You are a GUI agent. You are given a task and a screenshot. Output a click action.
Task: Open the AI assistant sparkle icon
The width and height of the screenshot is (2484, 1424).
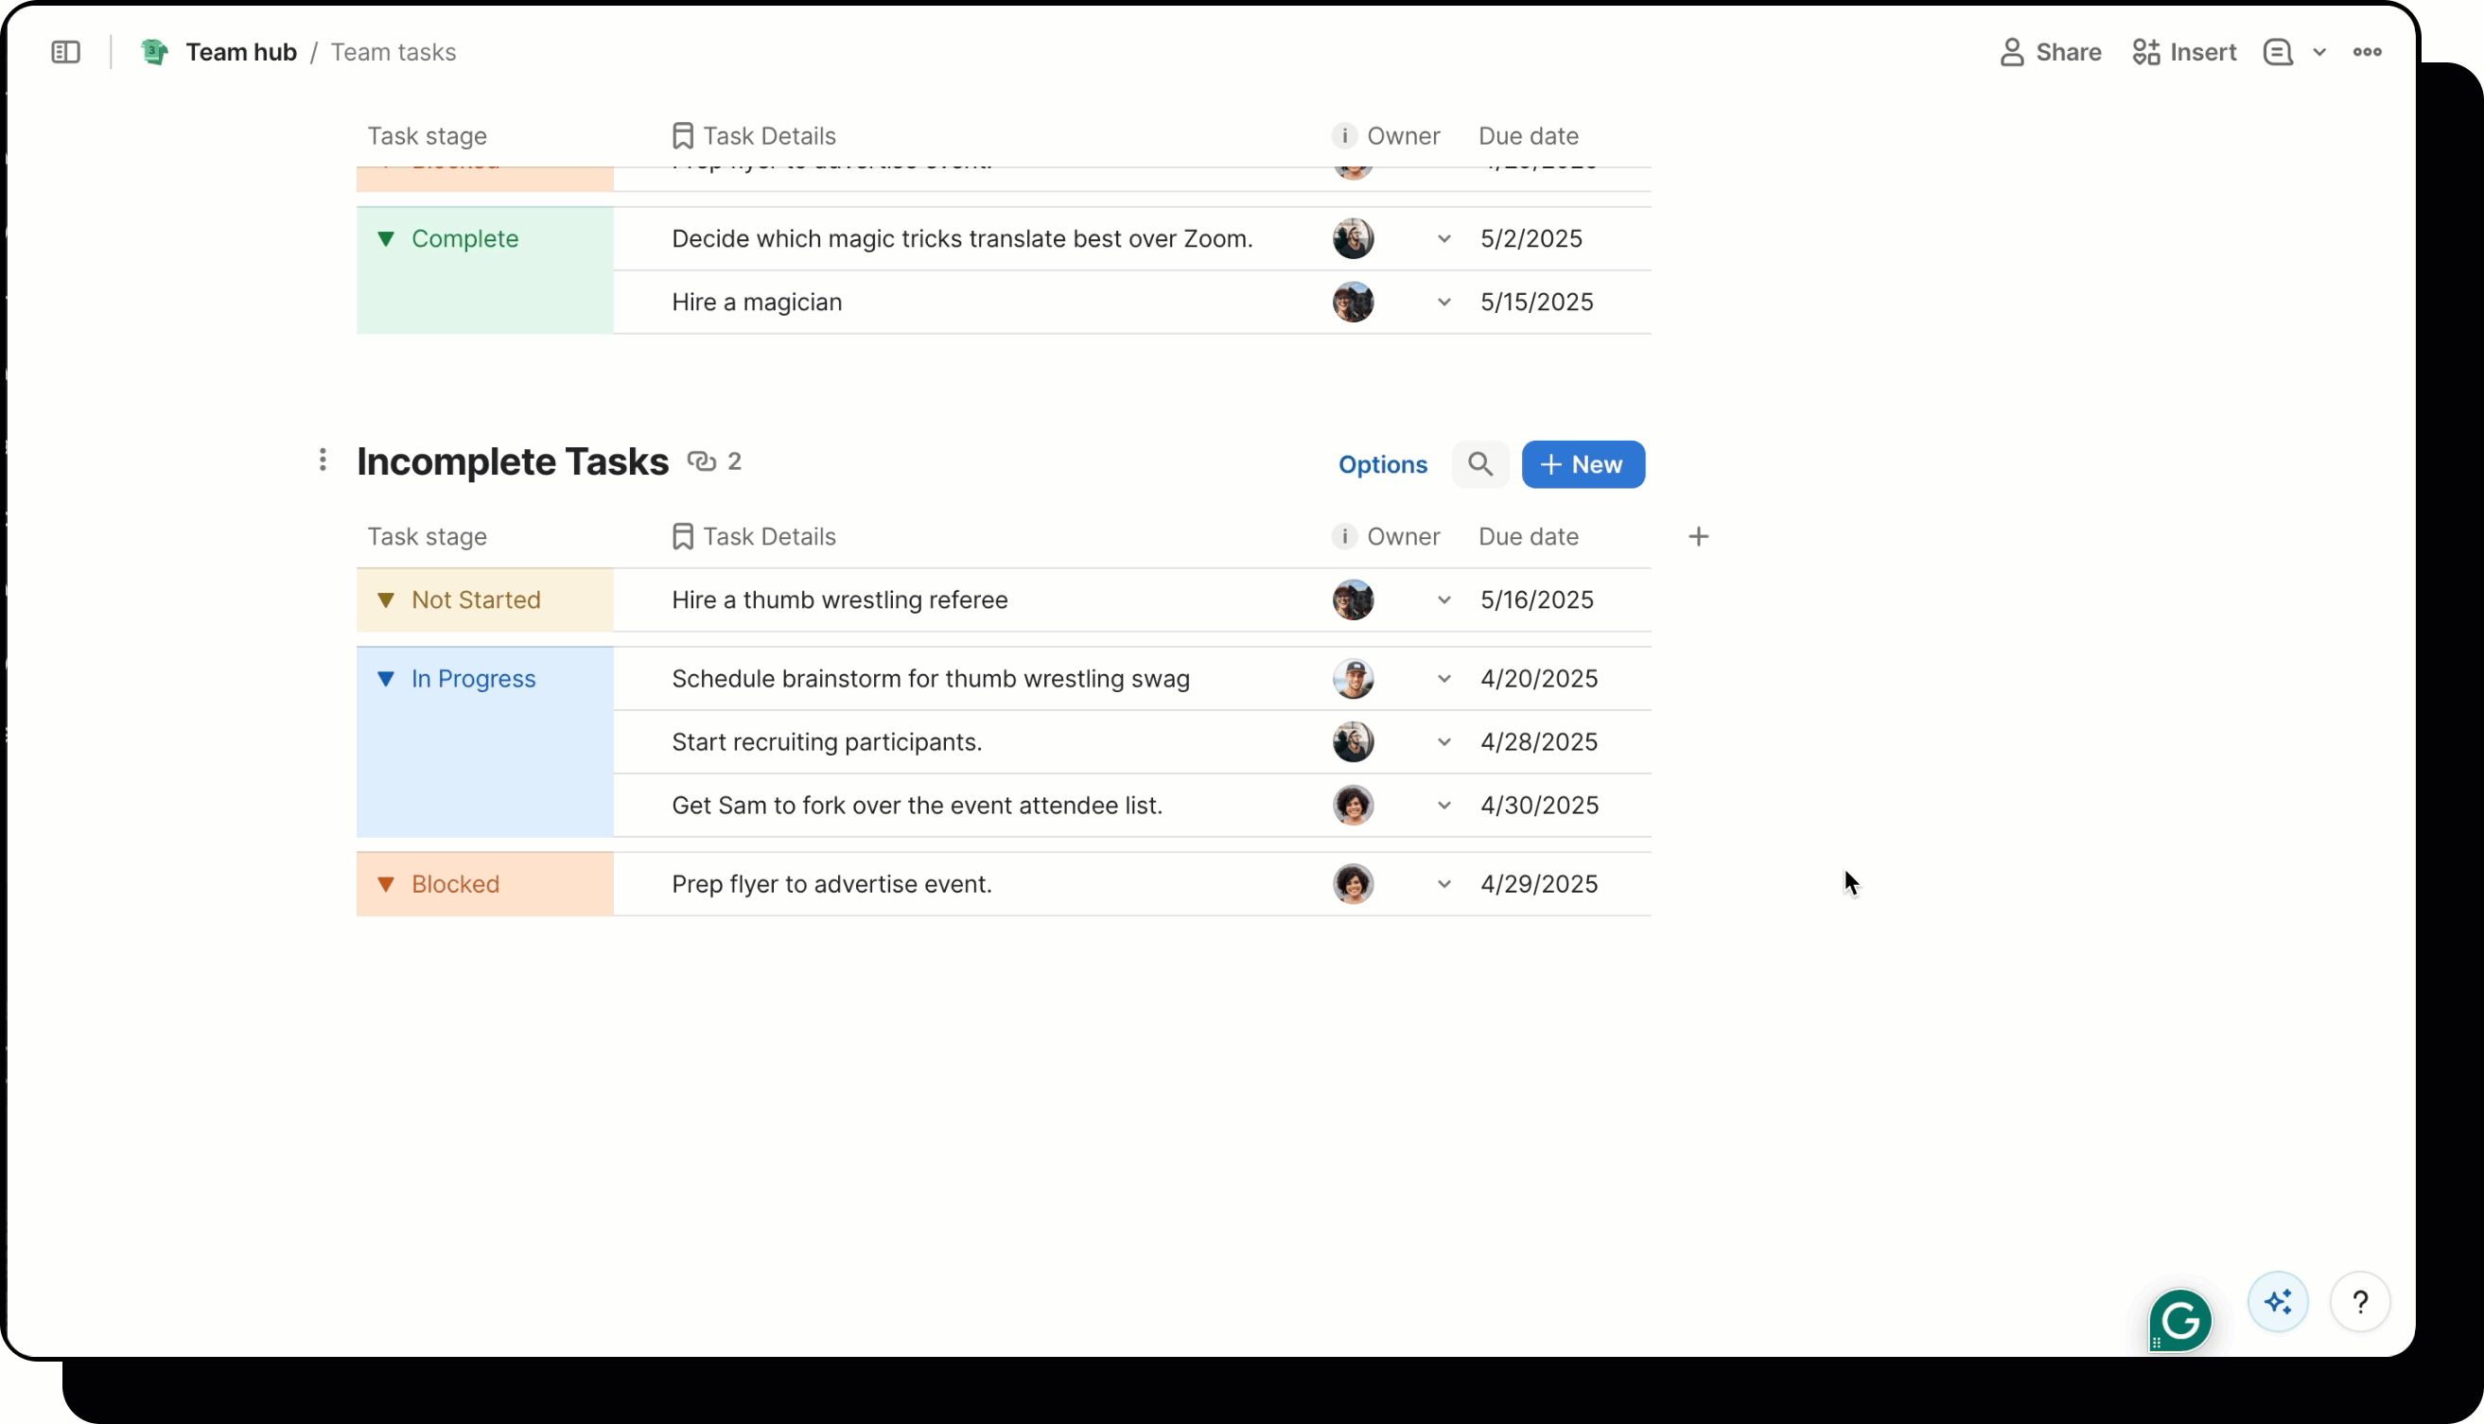(2278, 1302)
